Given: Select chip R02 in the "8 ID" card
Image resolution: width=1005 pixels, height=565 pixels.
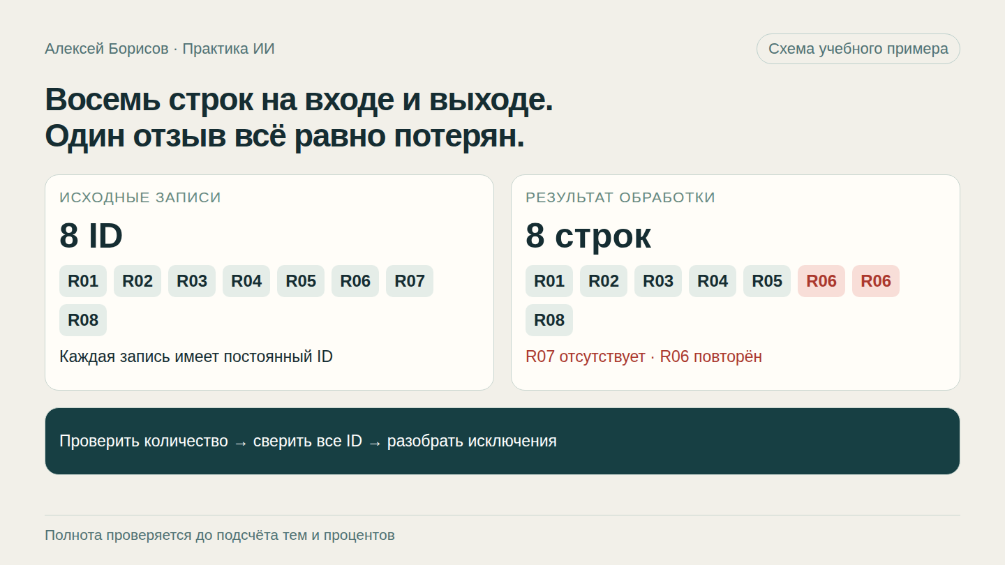Looking at the screenshot, I should click(137, 281).
